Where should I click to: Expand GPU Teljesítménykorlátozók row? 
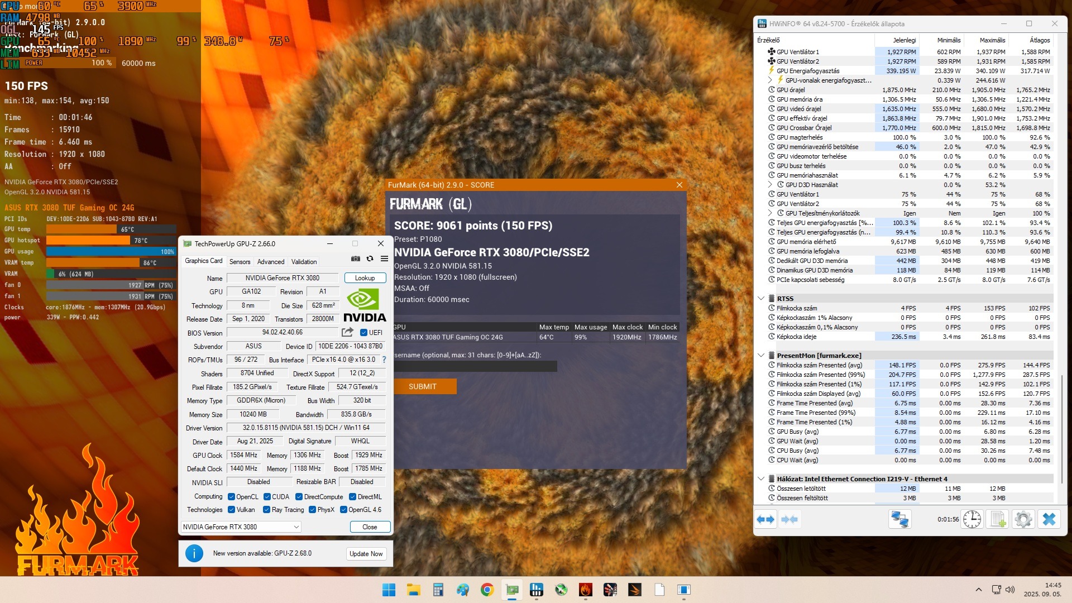(770, 213)
